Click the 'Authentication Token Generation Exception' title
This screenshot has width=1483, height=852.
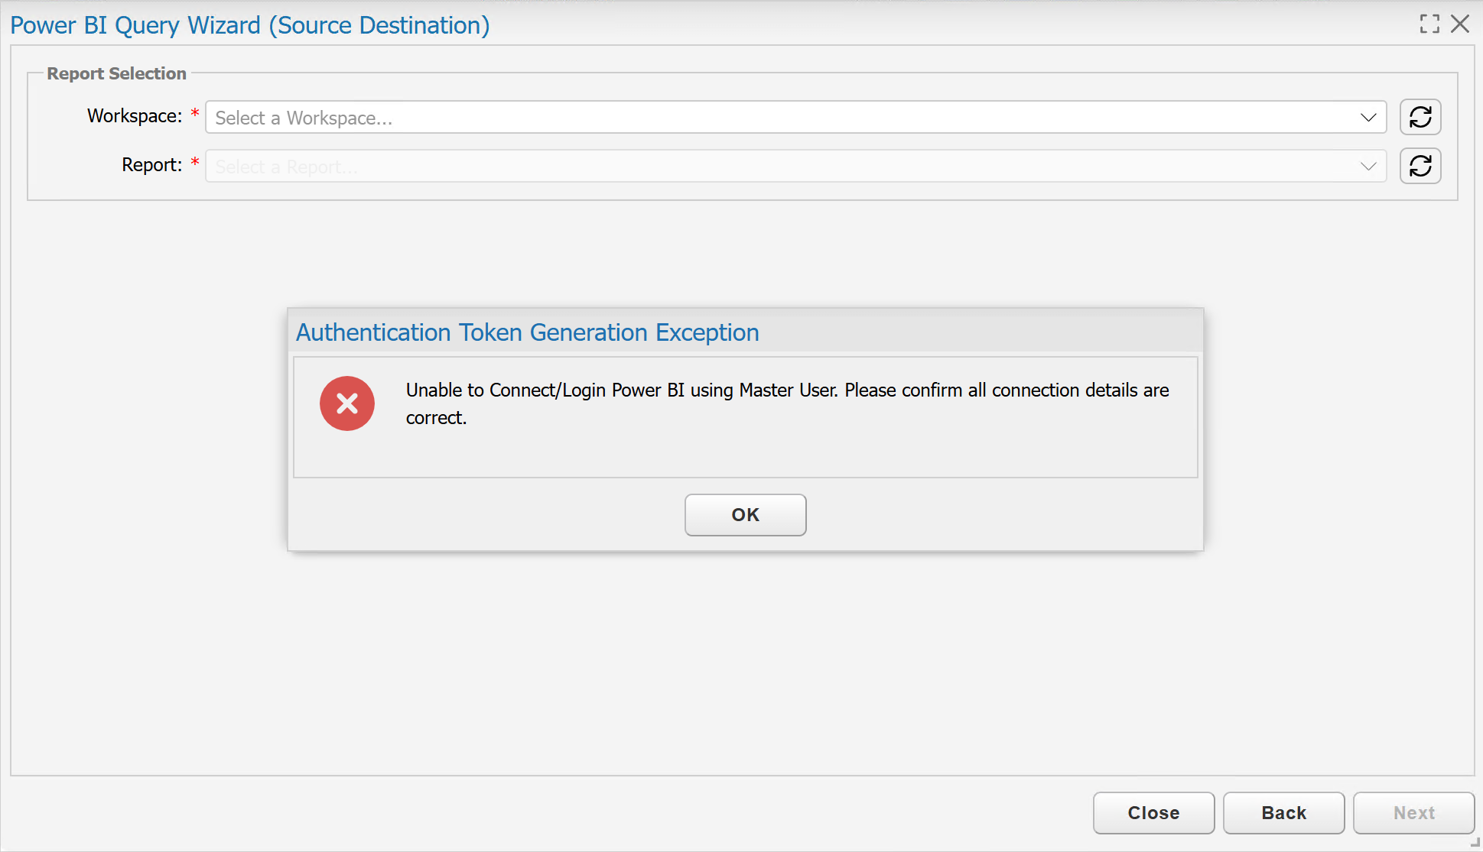coord(528,332)
